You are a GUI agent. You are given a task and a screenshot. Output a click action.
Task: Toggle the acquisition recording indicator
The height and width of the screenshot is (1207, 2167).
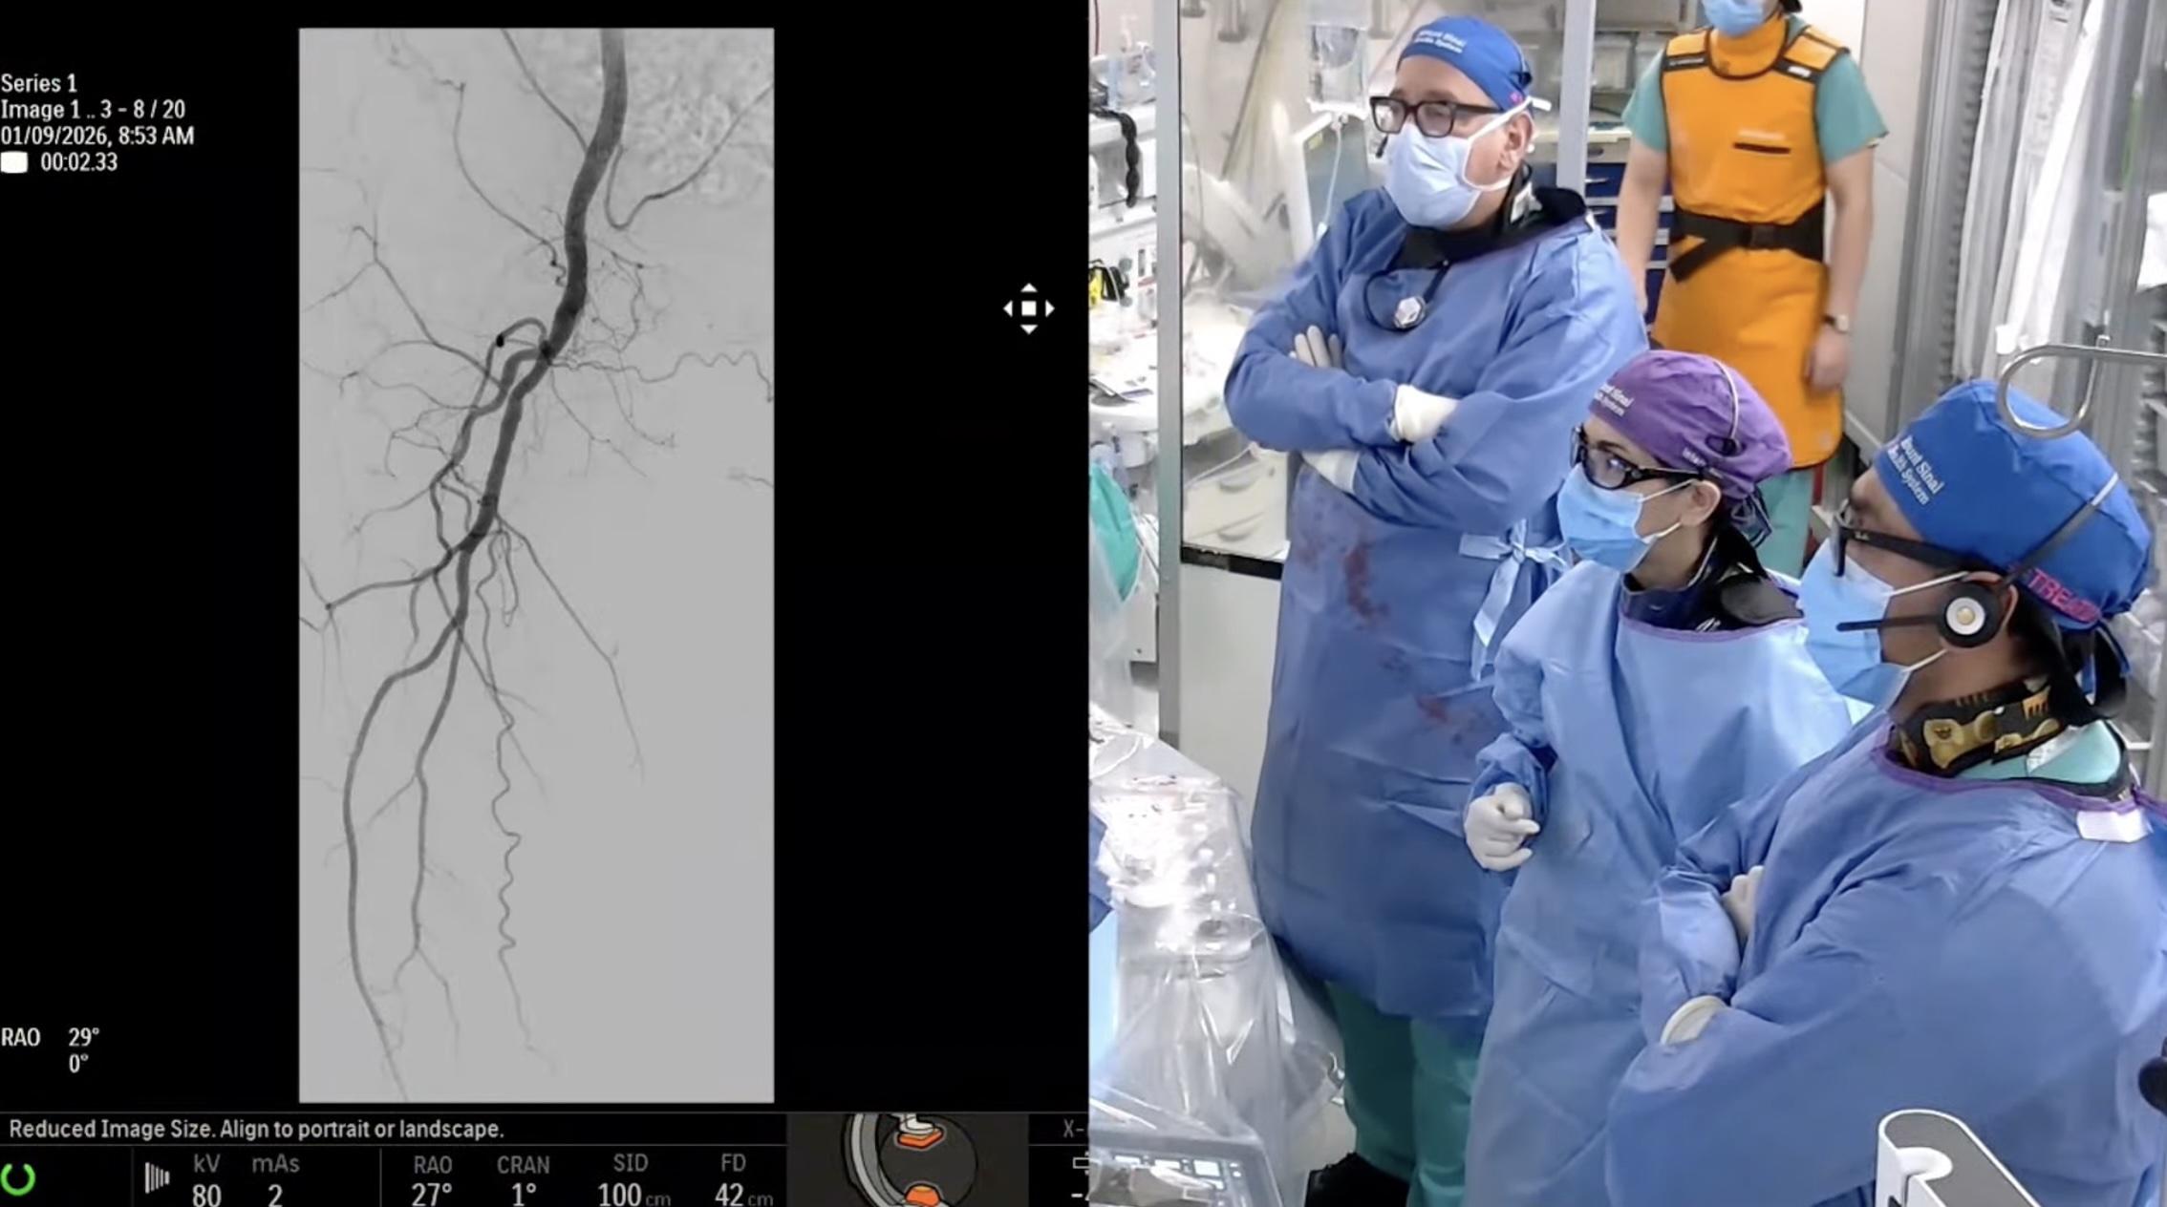[x=14, y=161]
